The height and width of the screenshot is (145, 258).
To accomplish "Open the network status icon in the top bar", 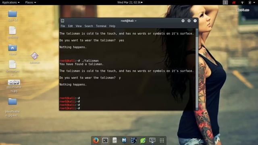I will coord(242,2).
